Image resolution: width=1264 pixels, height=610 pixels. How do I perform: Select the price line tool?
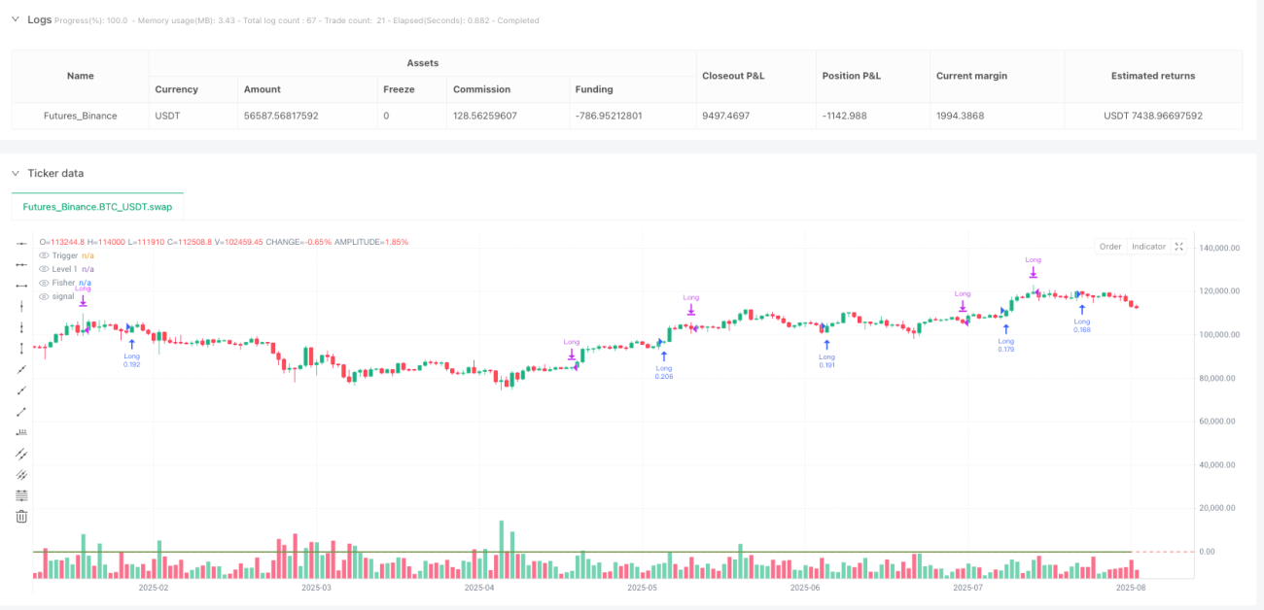[21, 432]
